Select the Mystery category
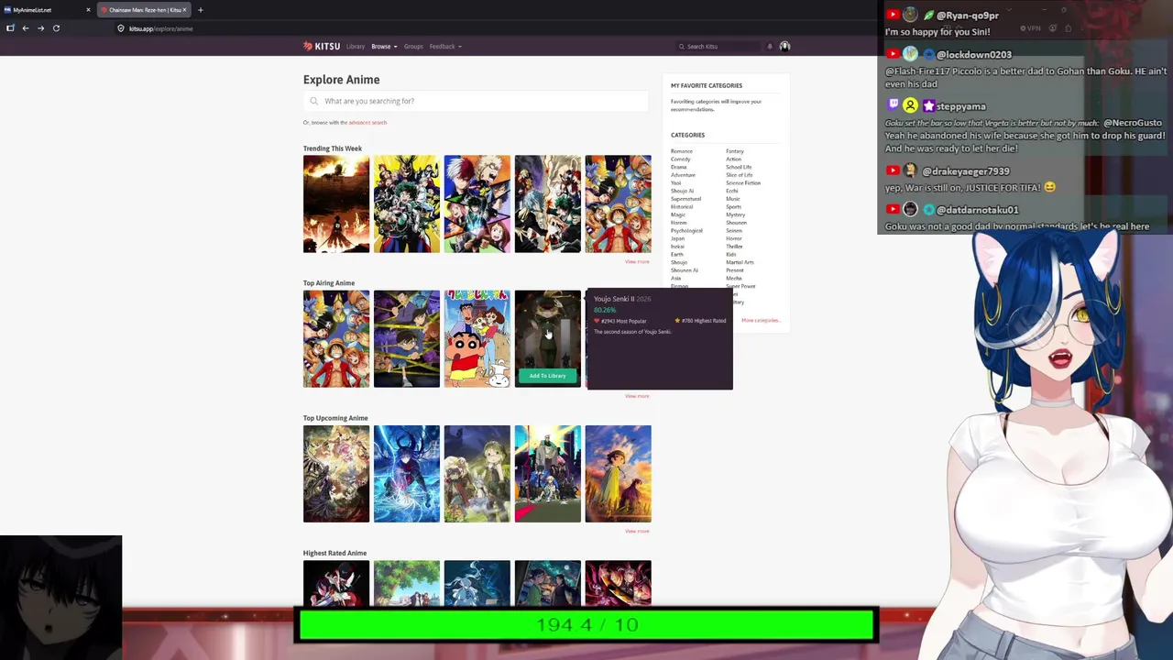Image resolution: width=1173 pixels, height=660 pixels. click(x=736, y=215)
